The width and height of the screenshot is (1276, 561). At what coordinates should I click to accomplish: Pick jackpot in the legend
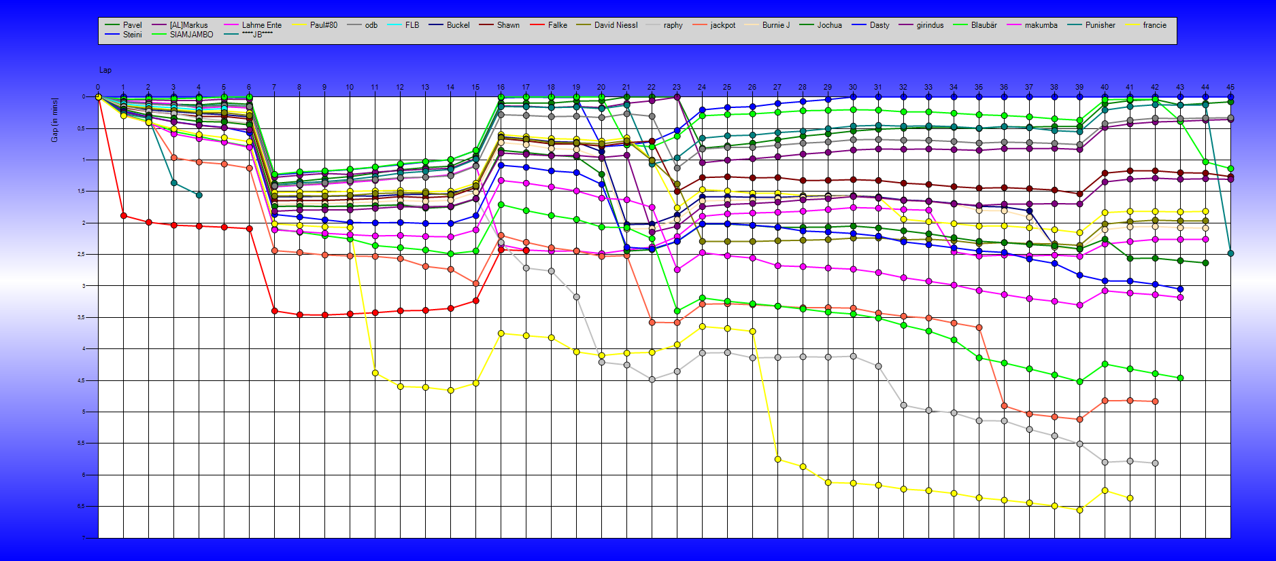click(723, 25)
